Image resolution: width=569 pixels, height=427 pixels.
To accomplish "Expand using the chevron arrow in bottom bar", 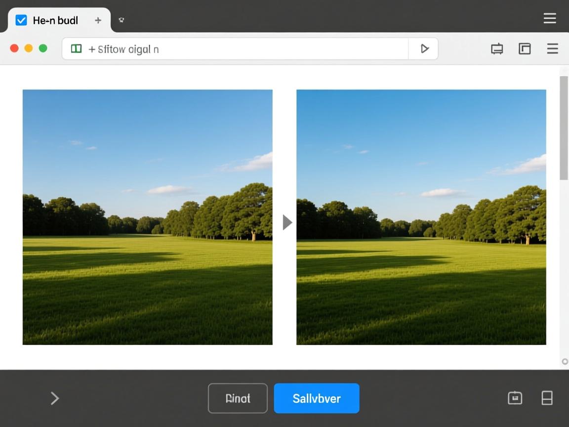I will pyautogui.click(x=55, y=398).
